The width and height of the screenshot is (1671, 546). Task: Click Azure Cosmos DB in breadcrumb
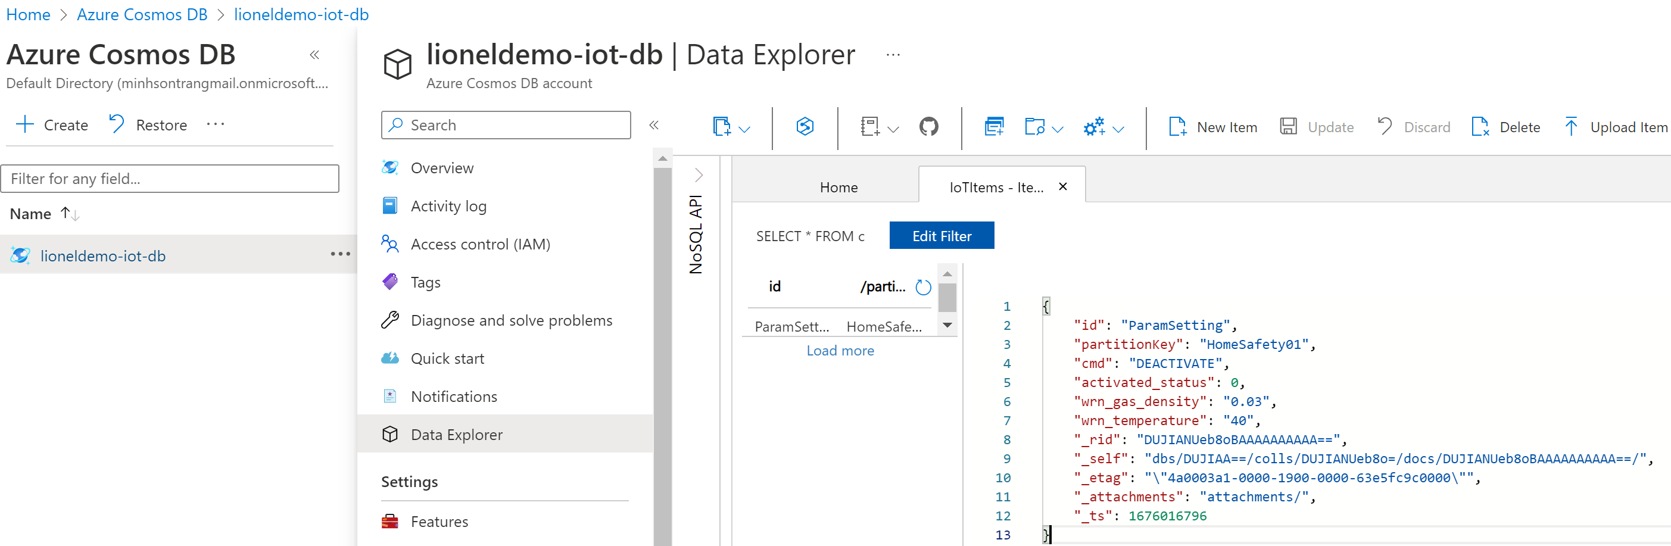pos(142,14)
